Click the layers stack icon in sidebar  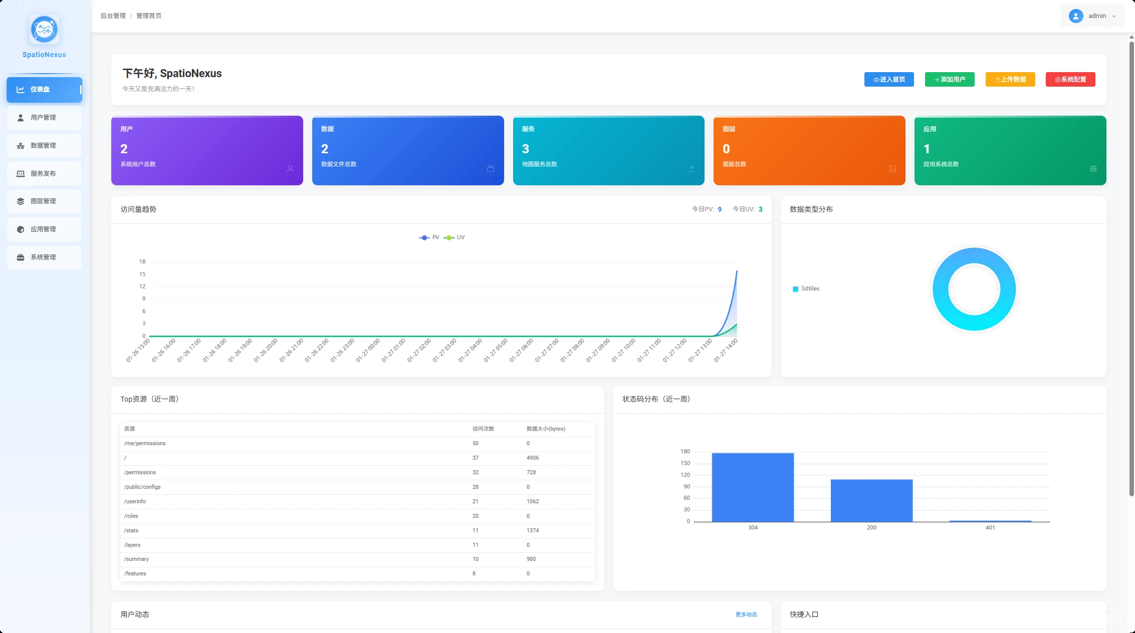pos(21,201)
